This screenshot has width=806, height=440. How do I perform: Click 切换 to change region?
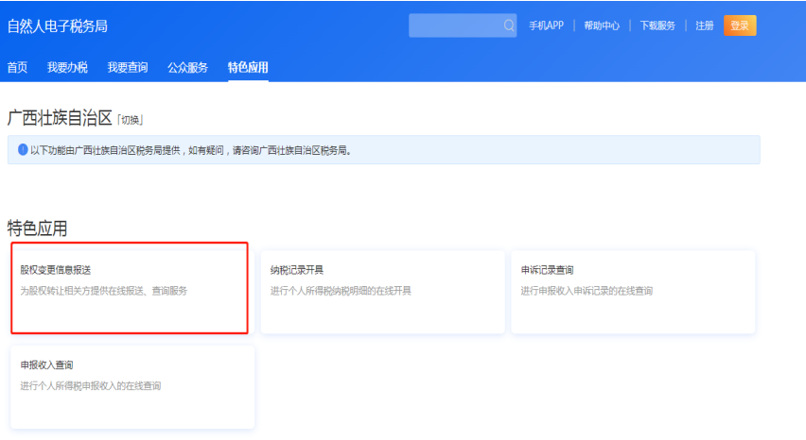131,120
